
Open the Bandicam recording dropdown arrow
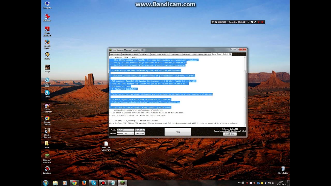[248, 22]
